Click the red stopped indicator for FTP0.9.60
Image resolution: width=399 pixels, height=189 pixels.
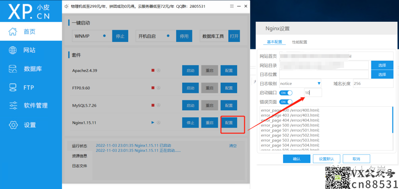pyautogui.click(x=153, y=88)
